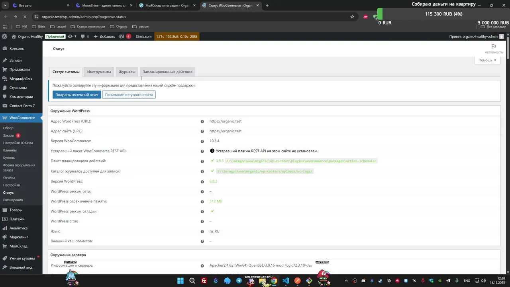This screenshot has height=287, width=510.
Task: Bookmark this page with the star icon
Action: tap(352, 17)
